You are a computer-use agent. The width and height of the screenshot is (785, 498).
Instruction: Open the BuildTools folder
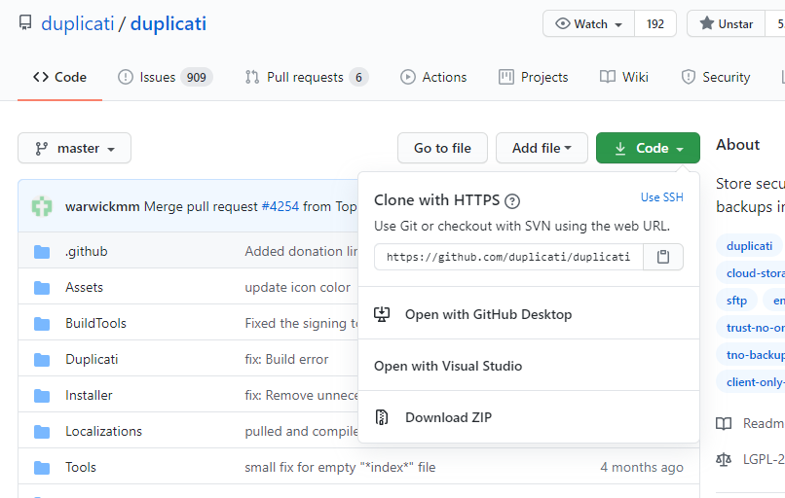95,324
